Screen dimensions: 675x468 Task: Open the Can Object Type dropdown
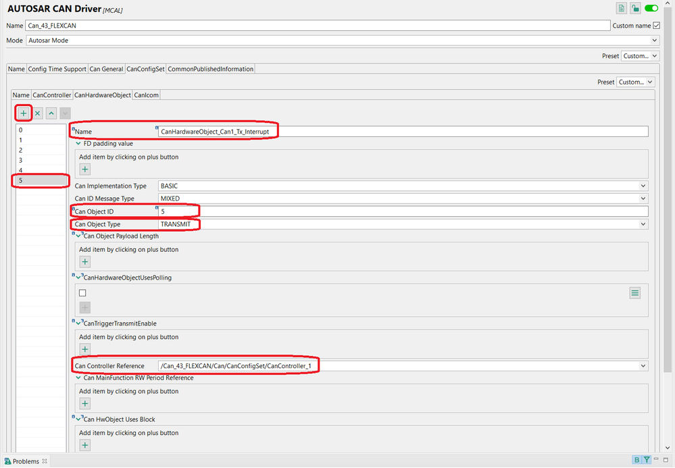point(643,224)
